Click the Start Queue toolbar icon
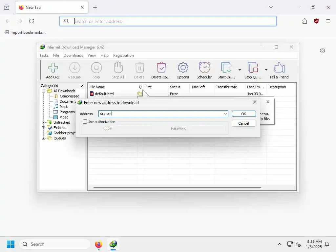Viewport: 336px width, 252px height. click(x=226, y=68)
